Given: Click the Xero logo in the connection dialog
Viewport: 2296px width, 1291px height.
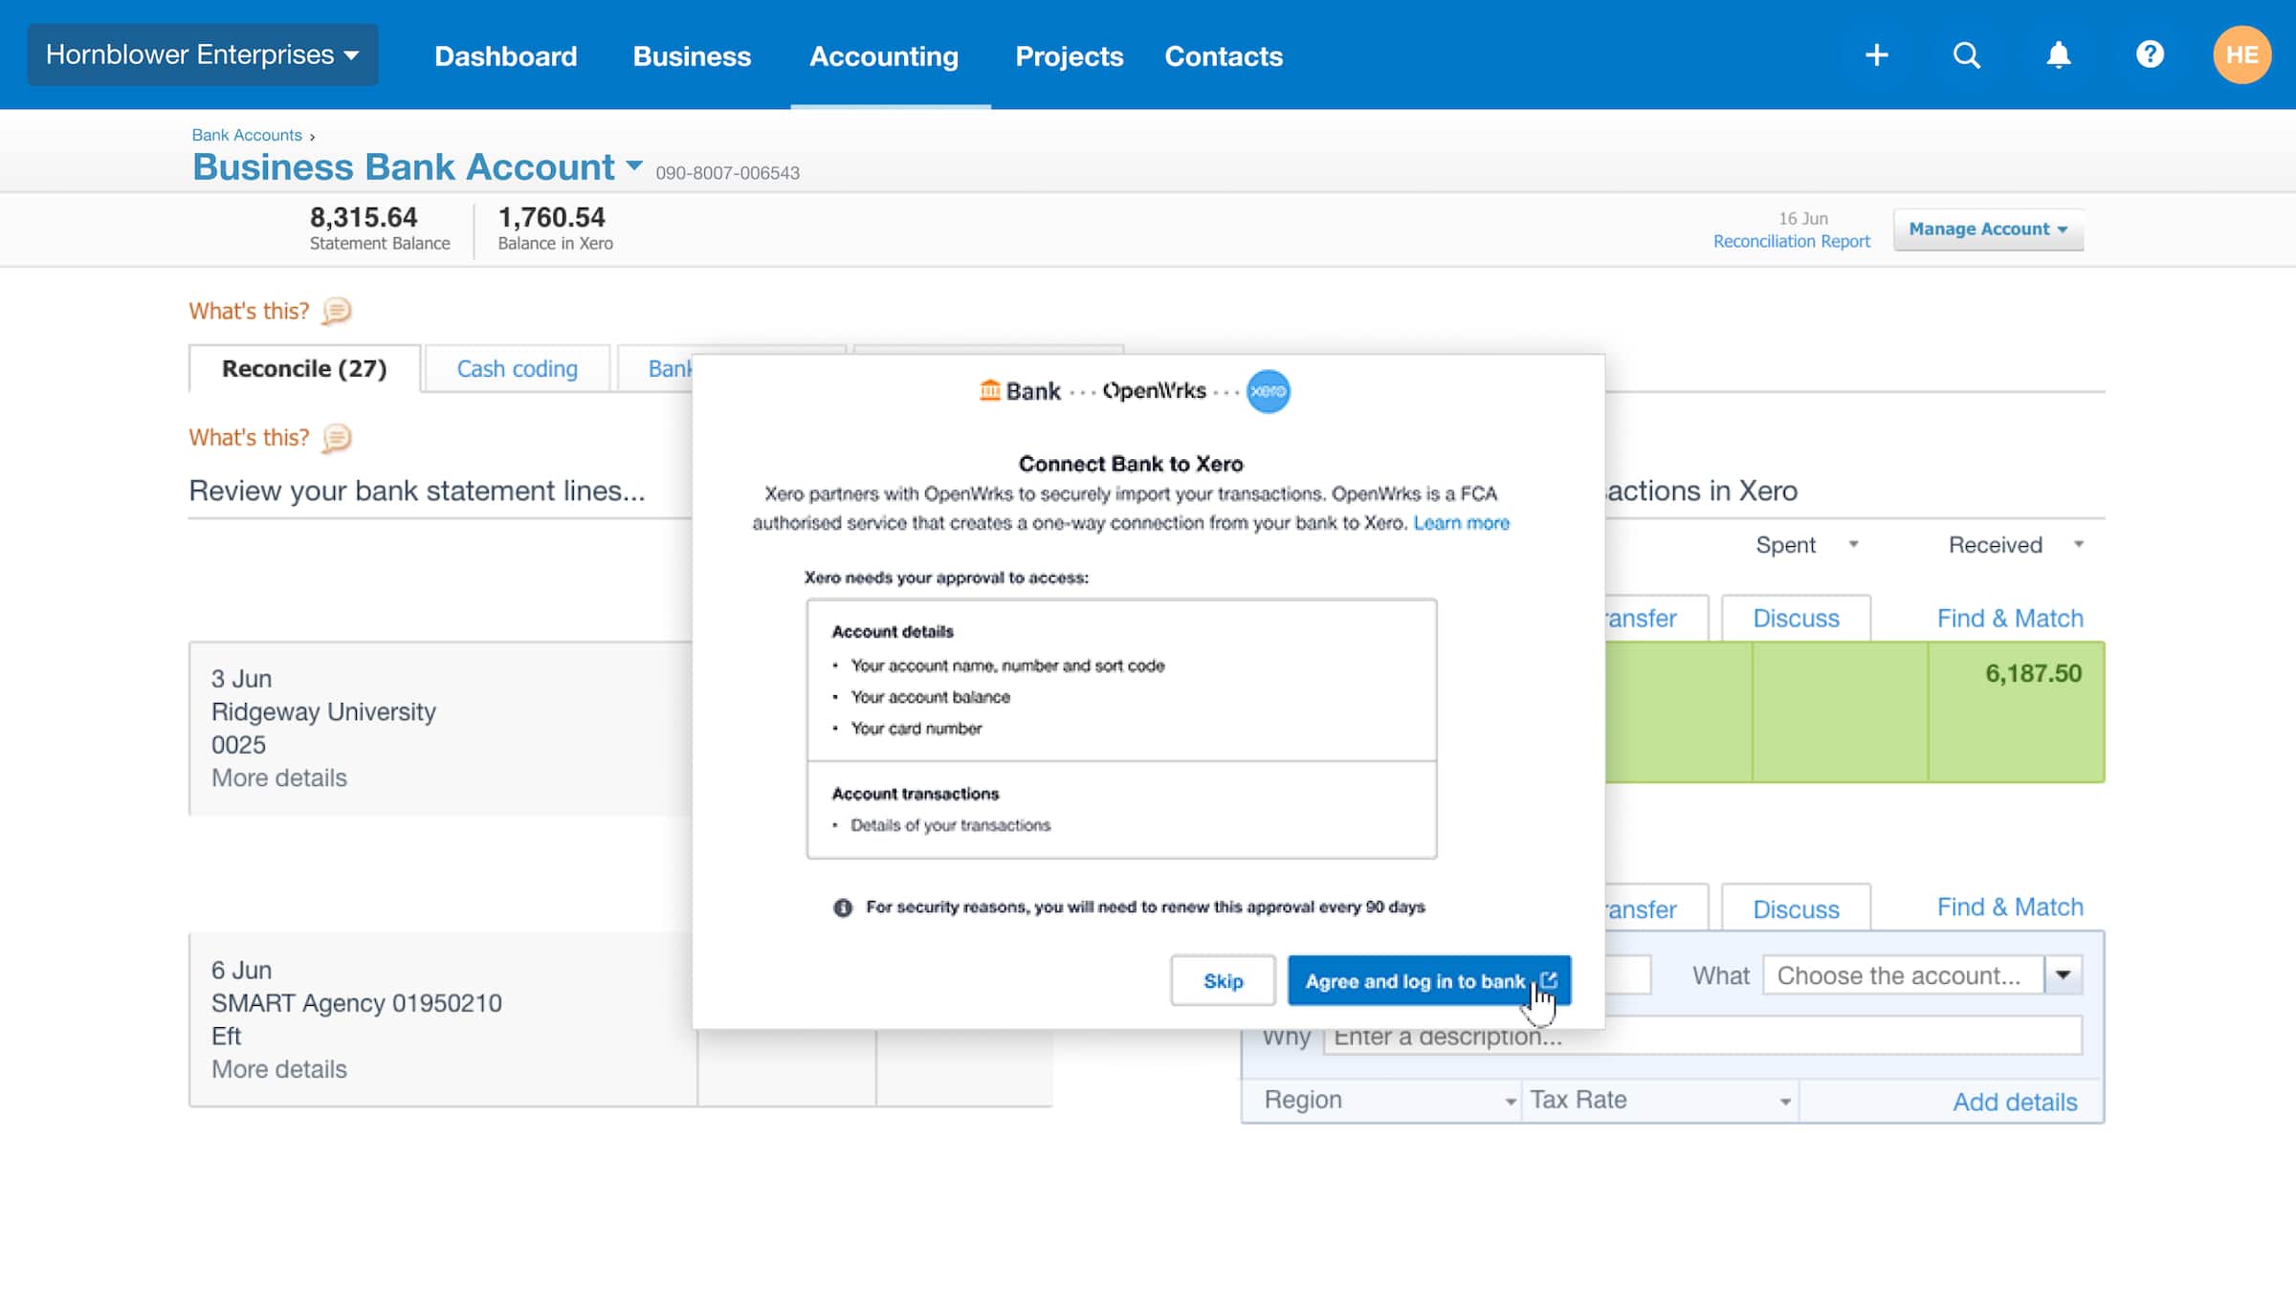Looking at the screenshot, I should click(x=1268, y=391).
